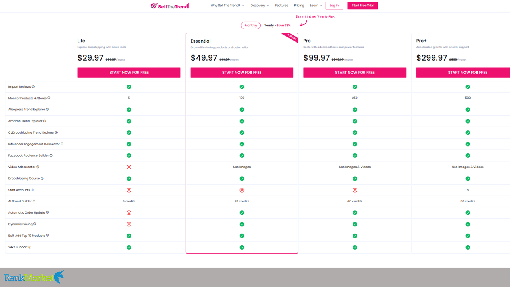Click the Sell The Trend logo

(x=170, y=6)
